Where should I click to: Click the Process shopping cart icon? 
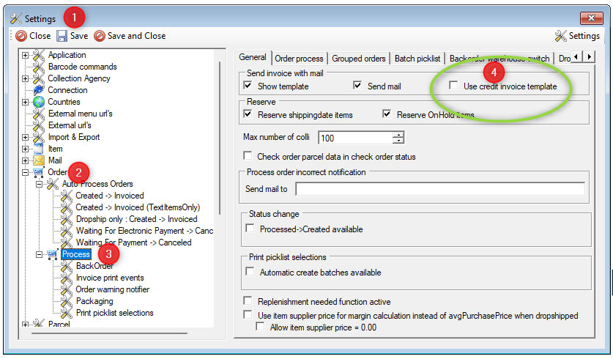[53, 254]
